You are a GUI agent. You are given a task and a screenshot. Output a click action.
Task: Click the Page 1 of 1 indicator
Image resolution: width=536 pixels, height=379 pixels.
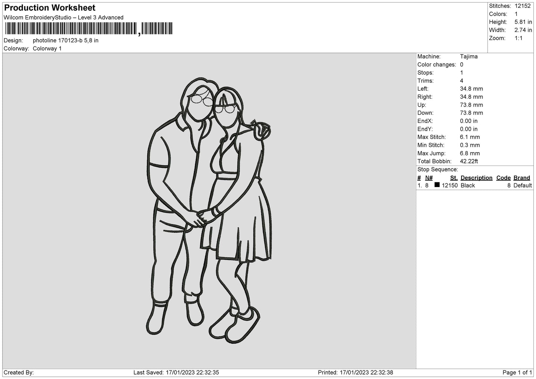pos(517,373)
